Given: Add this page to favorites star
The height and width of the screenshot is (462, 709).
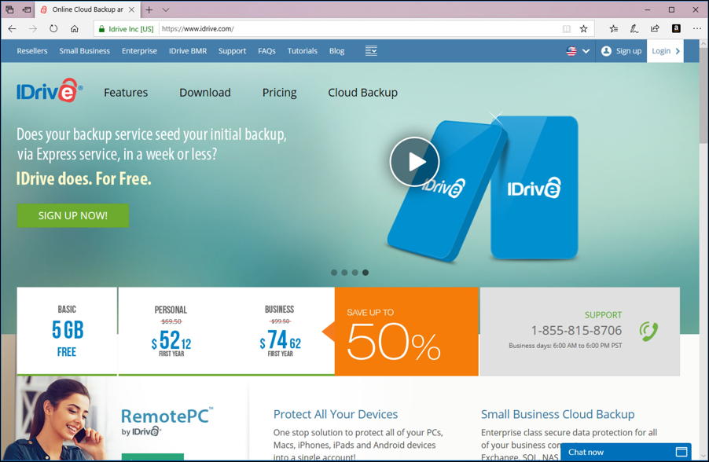Looking at the screenshot, I should (584, 28).
